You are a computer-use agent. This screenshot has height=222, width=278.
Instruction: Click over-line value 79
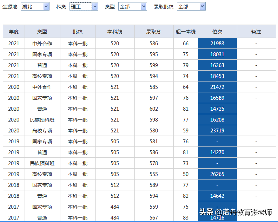click(186, 65)
